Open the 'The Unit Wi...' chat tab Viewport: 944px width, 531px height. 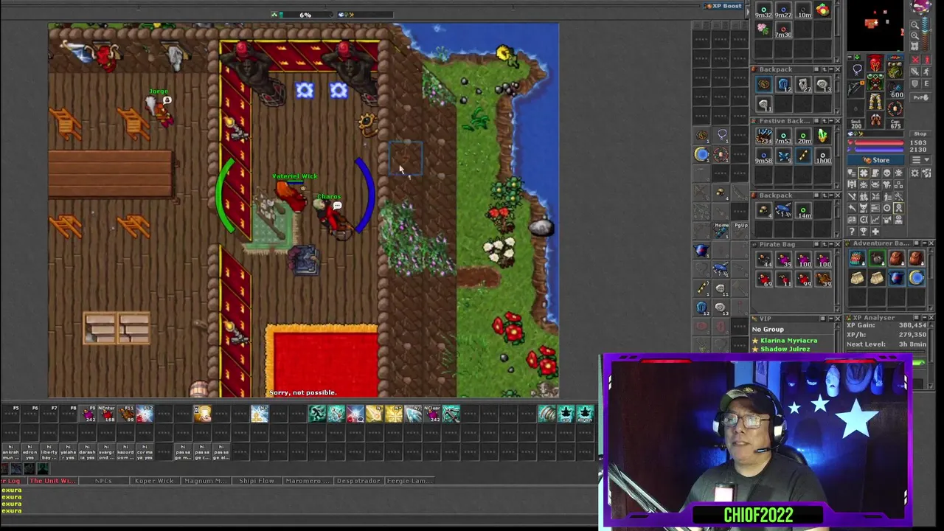52,481
